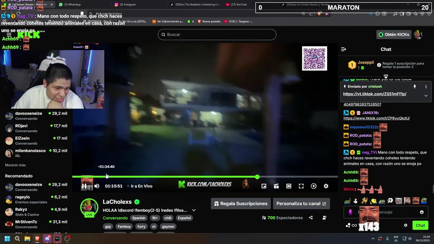The width and height of the screenshot is (434, 244).
Task: Mute the player volume speaker icon
Action: click(x=97, y=186)
